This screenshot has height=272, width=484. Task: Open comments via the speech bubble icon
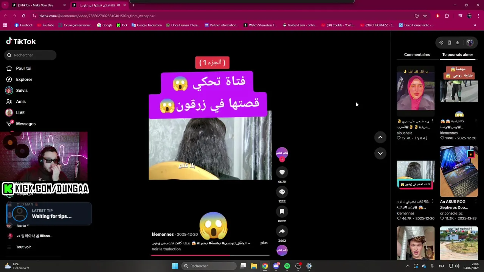282,192
